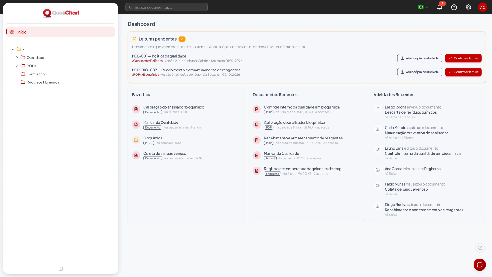The height and width of the screenshot is (277, 492).
Task: Open the Recursos Humanos folder
Action: (x=43, y=82)
